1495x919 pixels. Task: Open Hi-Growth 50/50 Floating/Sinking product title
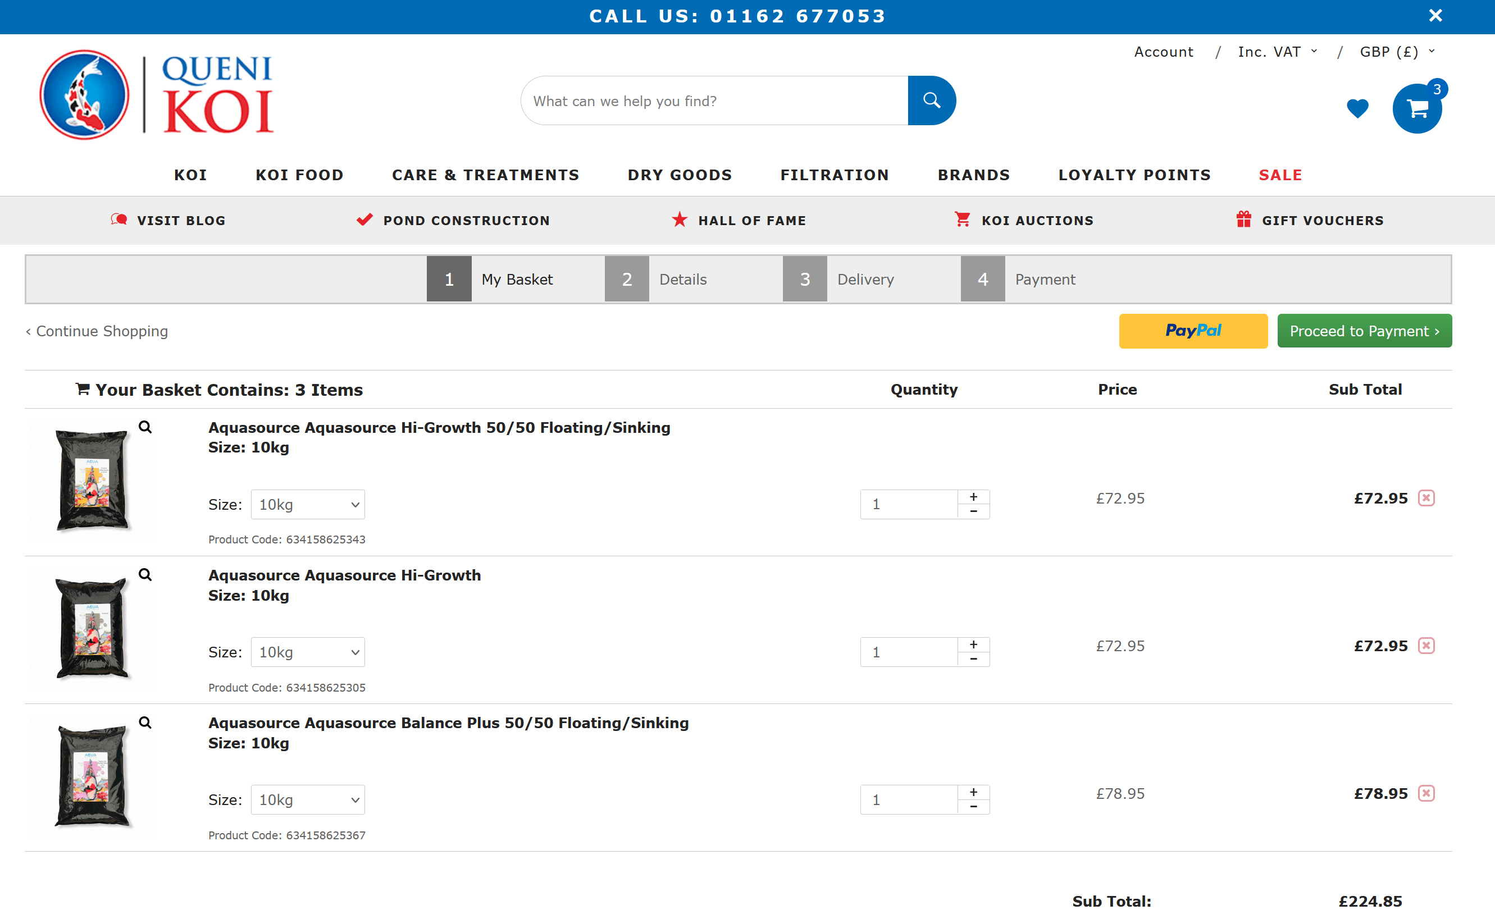coord(439,427)
